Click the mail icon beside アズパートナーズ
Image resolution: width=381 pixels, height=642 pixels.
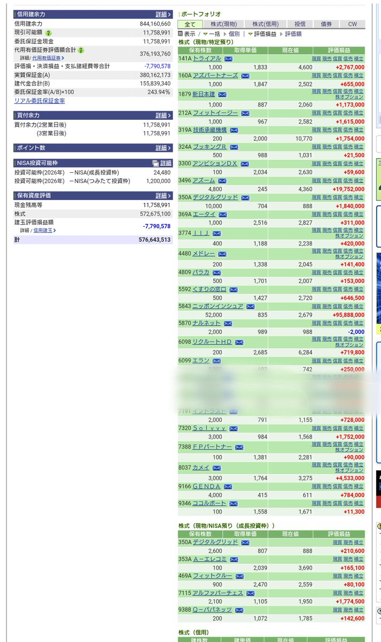(x=245, y=76)
